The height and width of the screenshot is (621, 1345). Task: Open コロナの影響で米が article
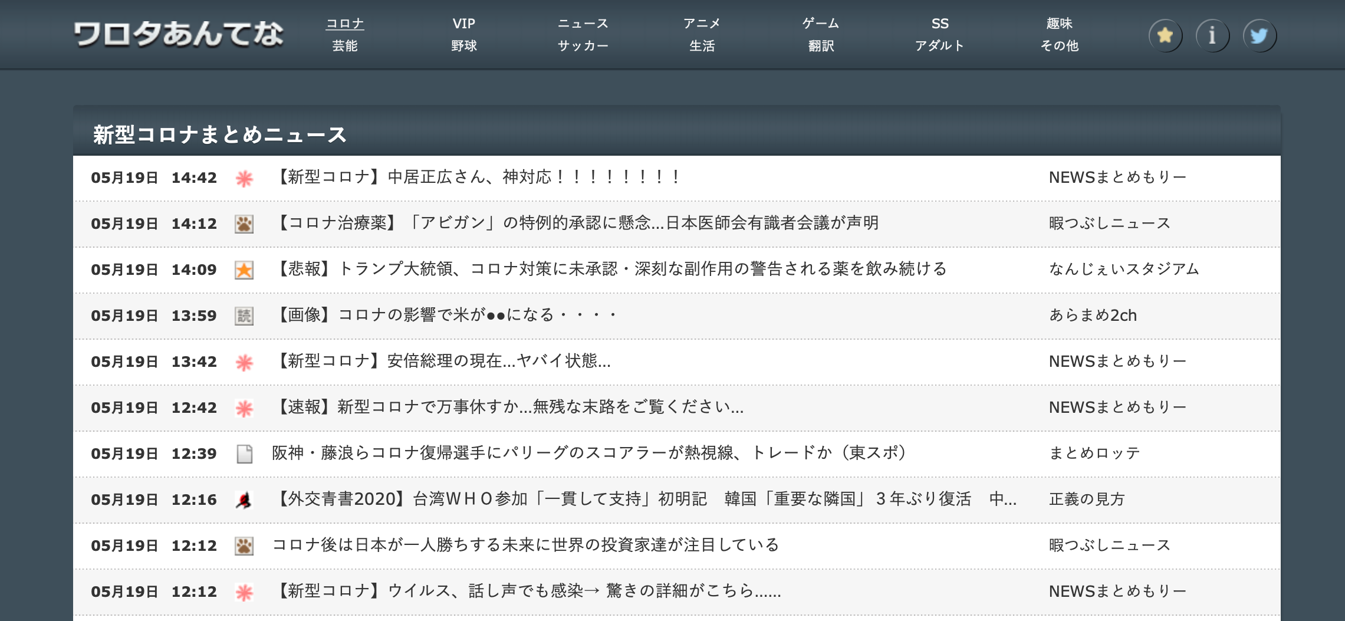pyautogui.click(x=445, y=315)
